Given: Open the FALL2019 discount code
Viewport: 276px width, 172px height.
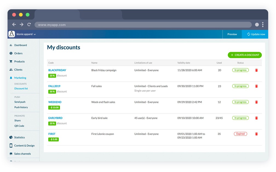Looking at the screenshot, I should pos(54,86).
